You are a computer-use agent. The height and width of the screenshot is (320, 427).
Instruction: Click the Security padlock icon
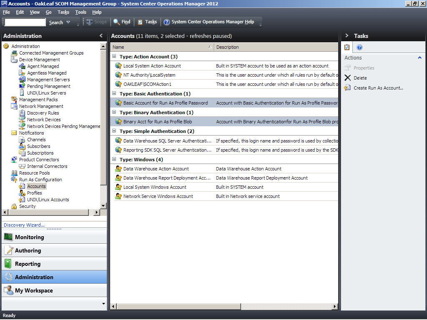[x=14, y=206]
